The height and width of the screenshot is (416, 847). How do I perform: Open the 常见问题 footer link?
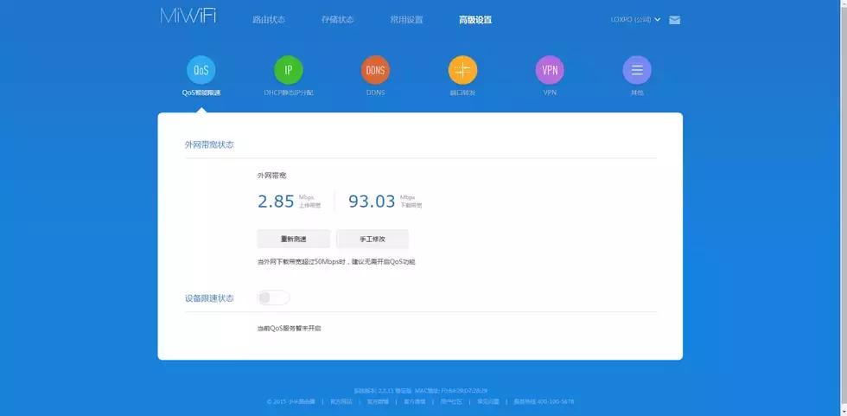487,402
